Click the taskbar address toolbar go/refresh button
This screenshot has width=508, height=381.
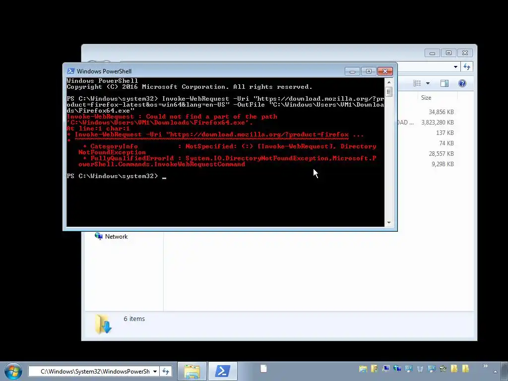click(x=166, y=371)
